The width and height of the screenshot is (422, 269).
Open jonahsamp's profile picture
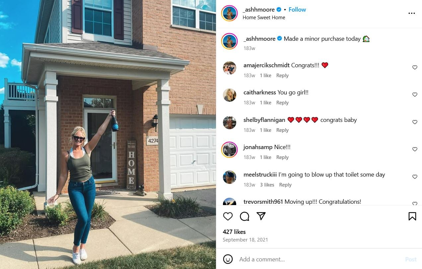pyautogui.click(x=230, y=150)
